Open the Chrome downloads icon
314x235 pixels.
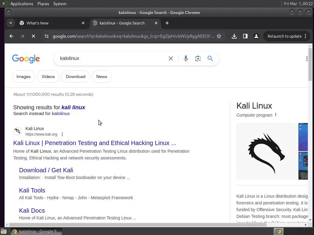point(234,36)
